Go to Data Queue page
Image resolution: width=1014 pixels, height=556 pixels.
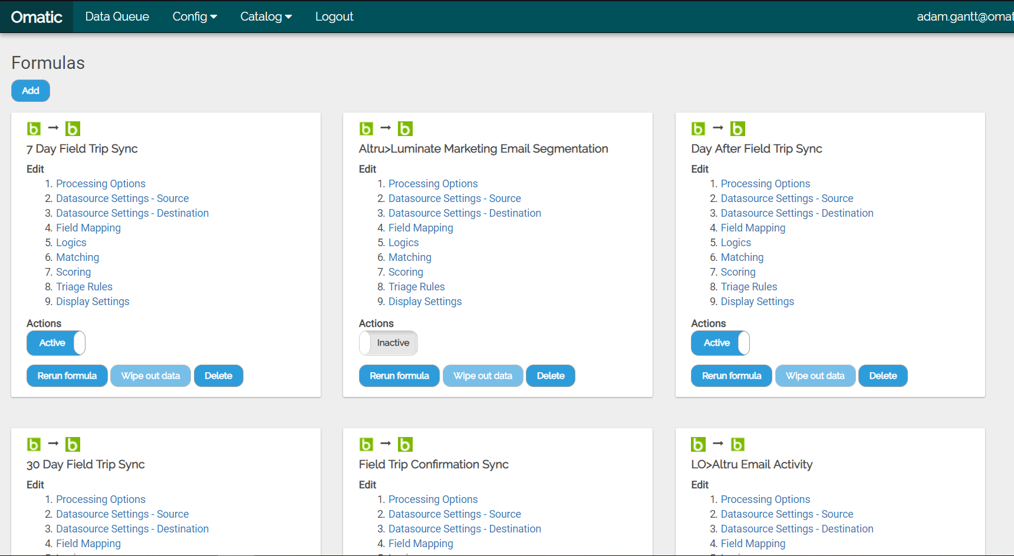click(117, 16)
